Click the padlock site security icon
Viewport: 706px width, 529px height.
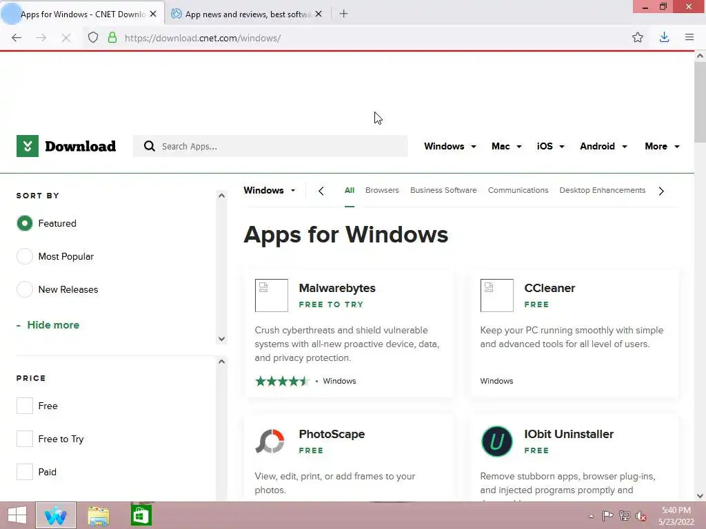coord(112,38)
